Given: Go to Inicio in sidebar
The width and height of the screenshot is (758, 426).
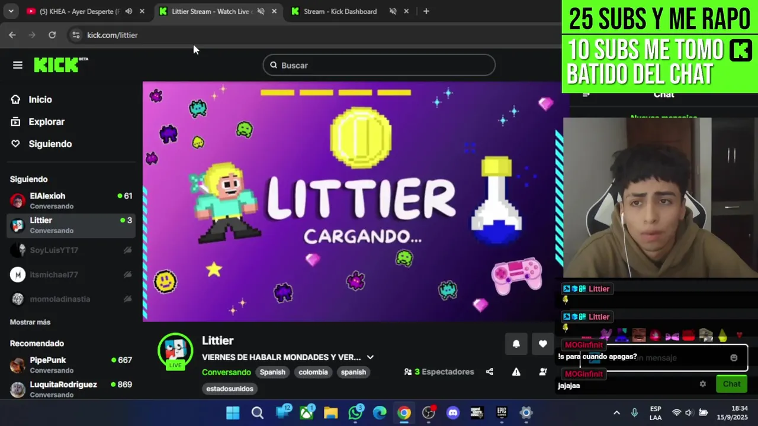Looking at the screenshot, I should (40, 99).
